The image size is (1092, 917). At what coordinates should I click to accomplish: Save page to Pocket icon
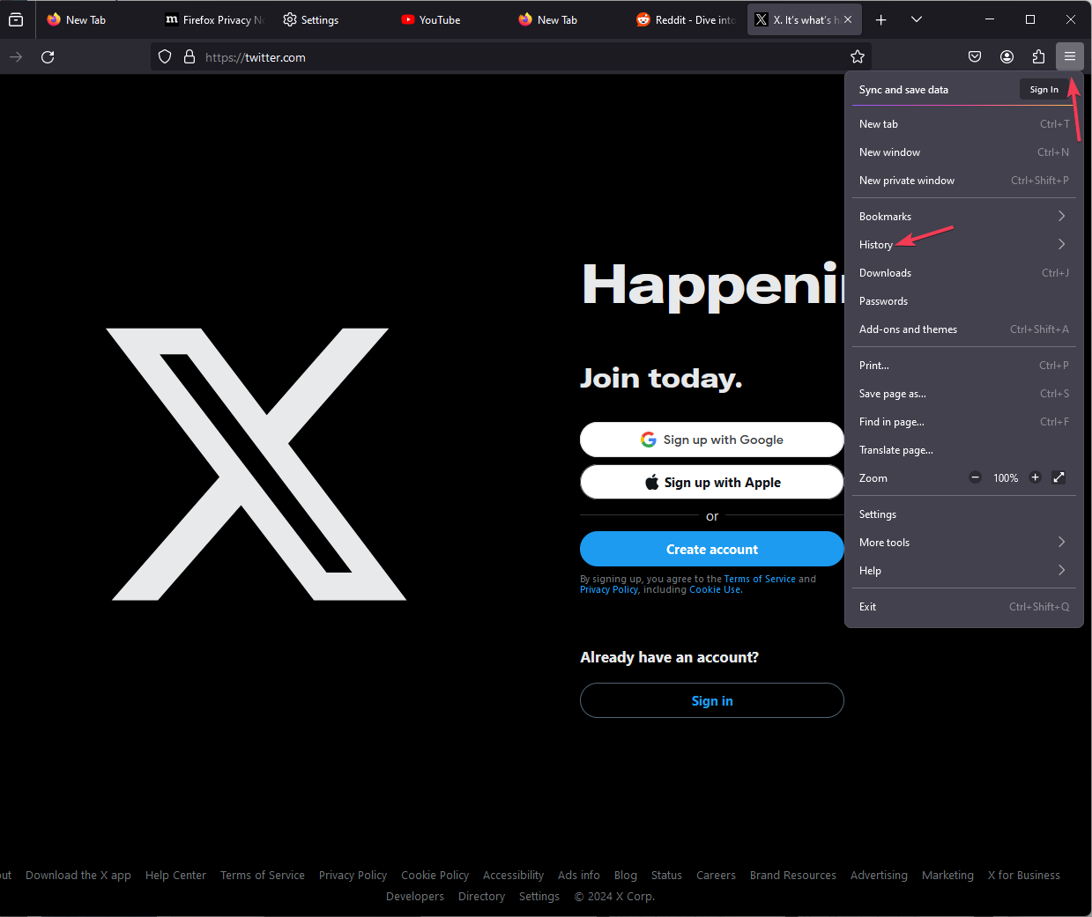point(975,56)
